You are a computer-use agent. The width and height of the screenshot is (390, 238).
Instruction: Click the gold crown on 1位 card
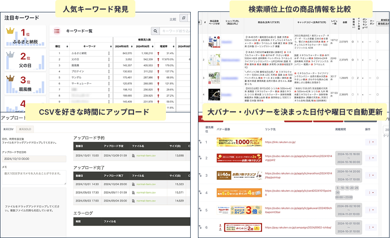point(10,31)
